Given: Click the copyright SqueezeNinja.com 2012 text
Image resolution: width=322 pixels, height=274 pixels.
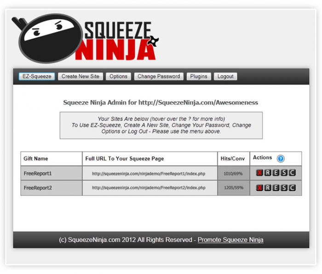Looking at the screenshot, I should coord(126,240).
